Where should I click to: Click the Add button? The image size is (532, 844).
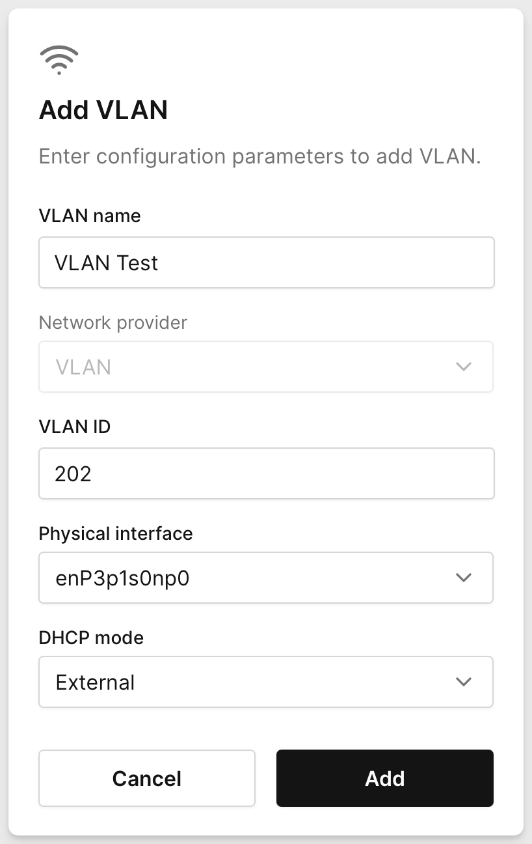[384, 778]
